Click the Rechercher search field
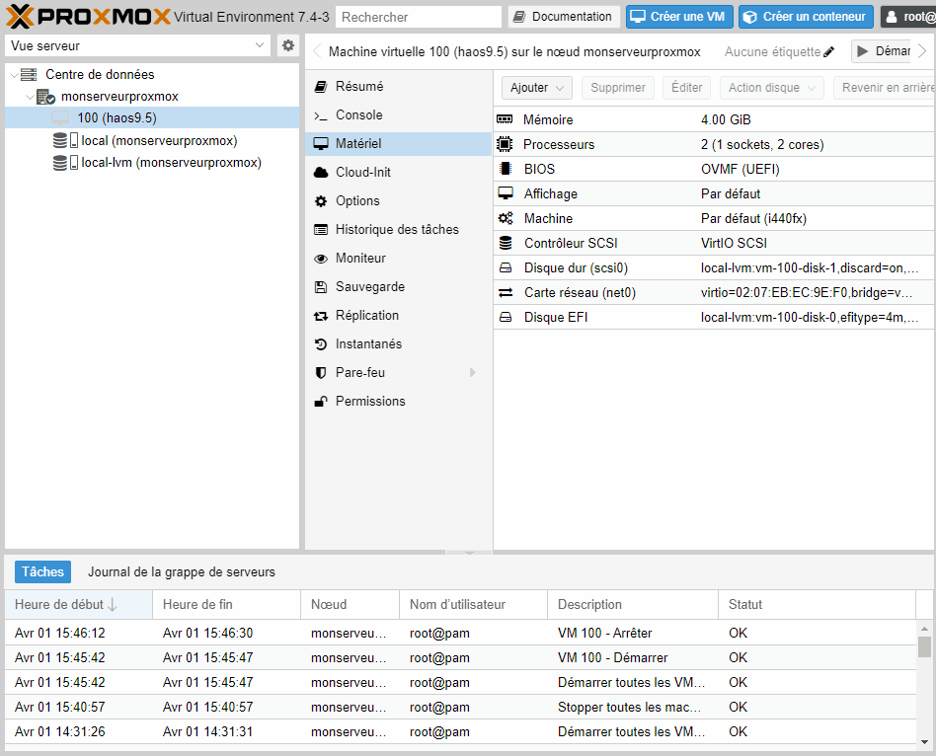 419,17
